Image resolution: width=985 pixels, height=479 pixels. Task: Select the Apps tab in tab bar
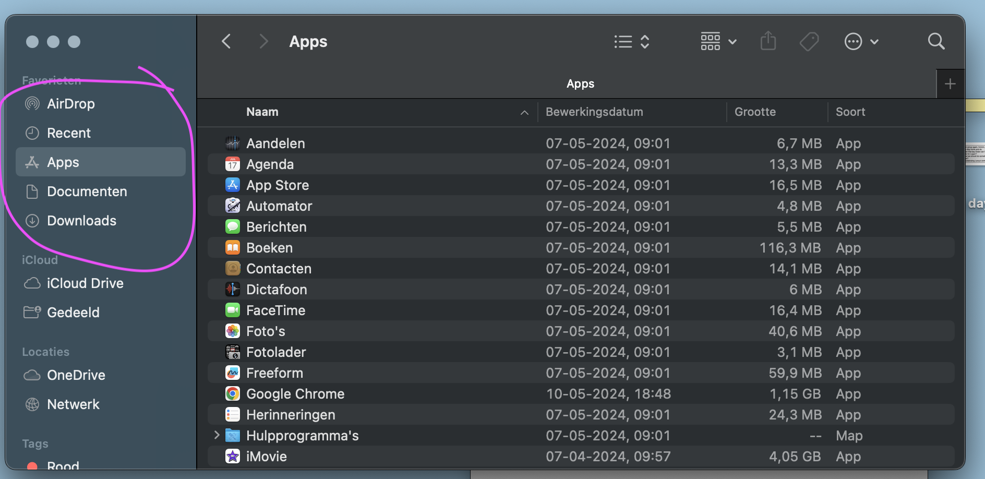pyautogui.click(x=580, y=84)
